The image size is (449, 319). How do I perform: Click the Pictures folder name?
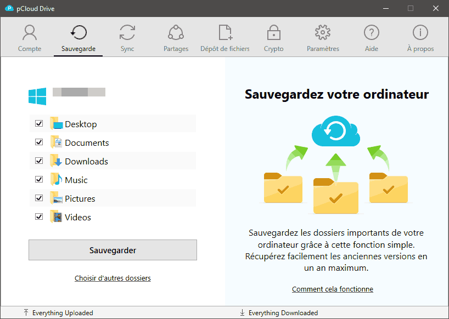pyautogui.click(x=80, y=198)
